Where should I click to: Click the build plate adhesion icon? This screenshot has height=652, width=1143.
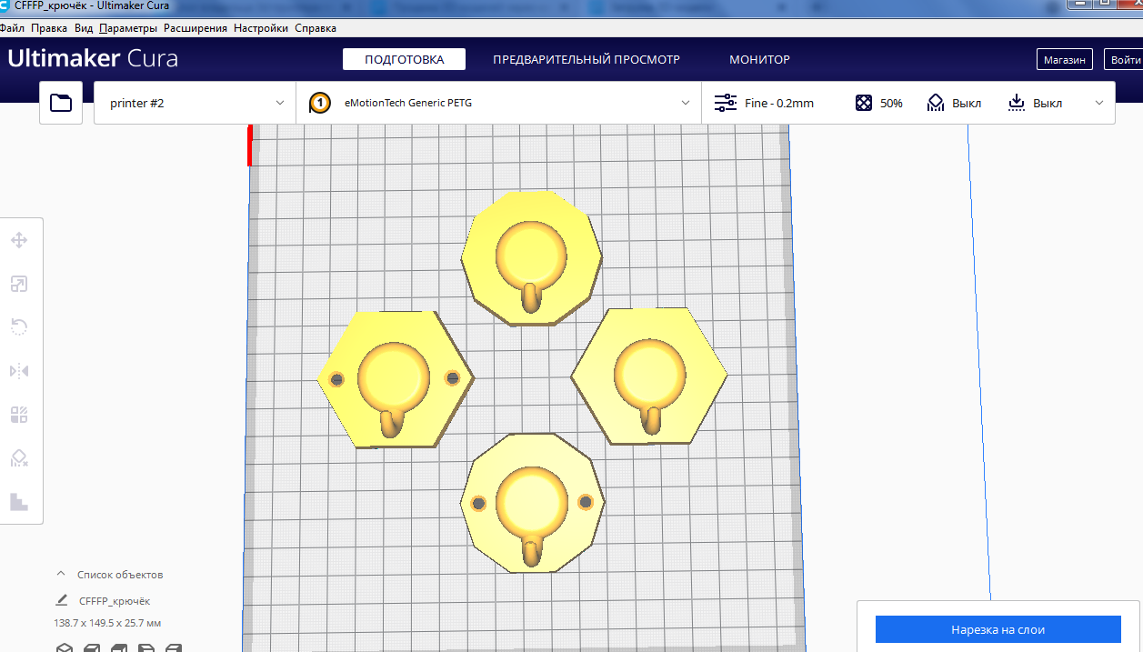pos(1017,103)
